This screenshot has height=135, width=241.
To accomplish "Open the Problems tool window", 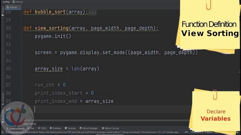I will point(55,128).
